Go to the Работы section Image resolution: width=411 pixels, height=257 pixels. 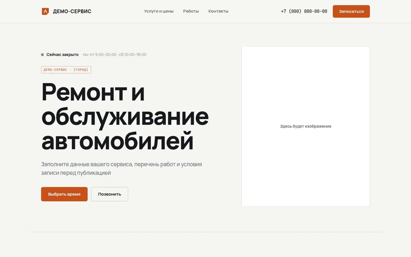pyautogui.click(x=191, y=11)
